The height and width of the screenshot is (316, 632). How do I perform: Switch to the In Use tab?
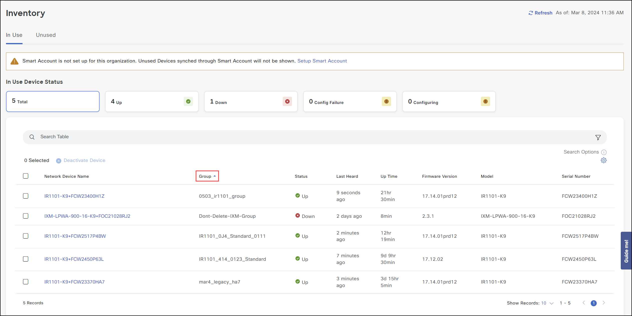coord(14,35)
